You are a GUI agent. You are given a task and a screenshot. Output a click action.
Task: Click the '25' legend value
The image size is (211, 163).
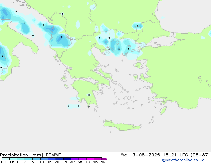65,162
